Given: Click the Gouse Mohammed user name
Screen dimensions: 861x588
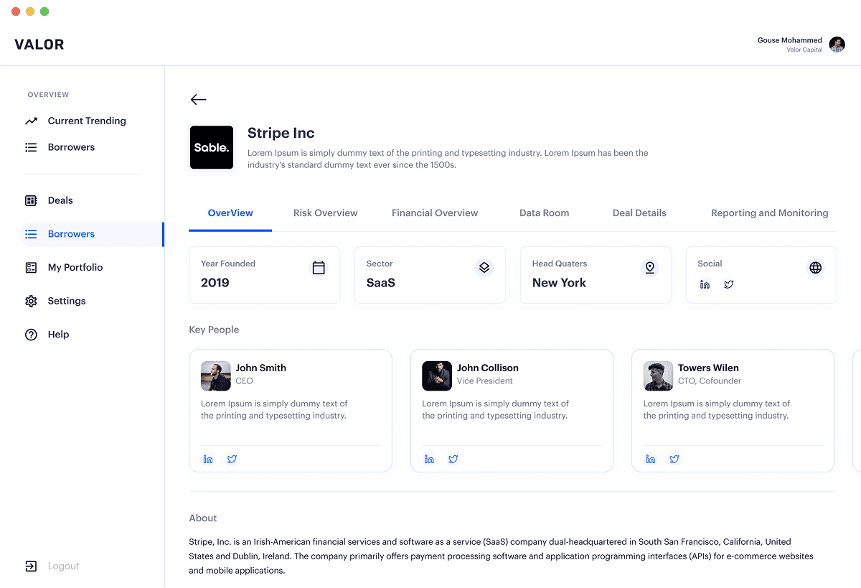Looking at the screenshot, I should tap(789, 40).
